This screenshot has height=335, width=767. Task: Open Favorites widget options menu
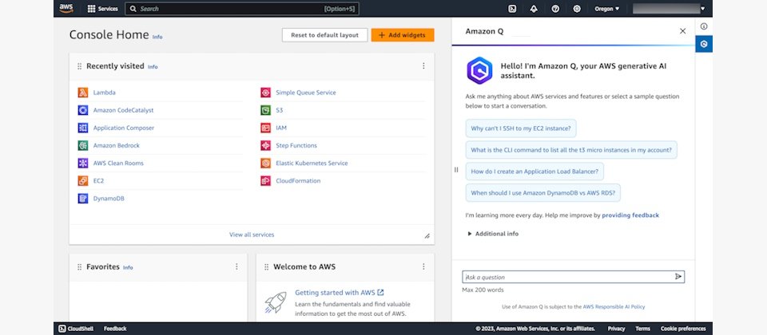(x=236, y=266)
